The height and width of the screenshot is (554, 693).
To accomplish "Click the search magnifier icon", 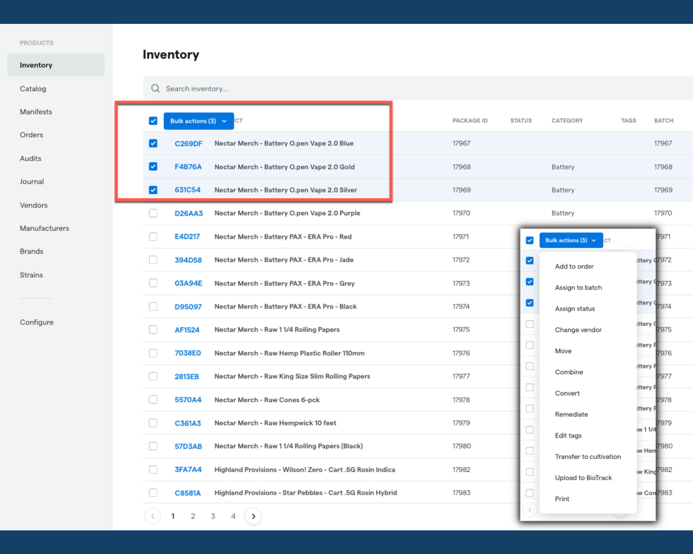I will coord(155,88).
